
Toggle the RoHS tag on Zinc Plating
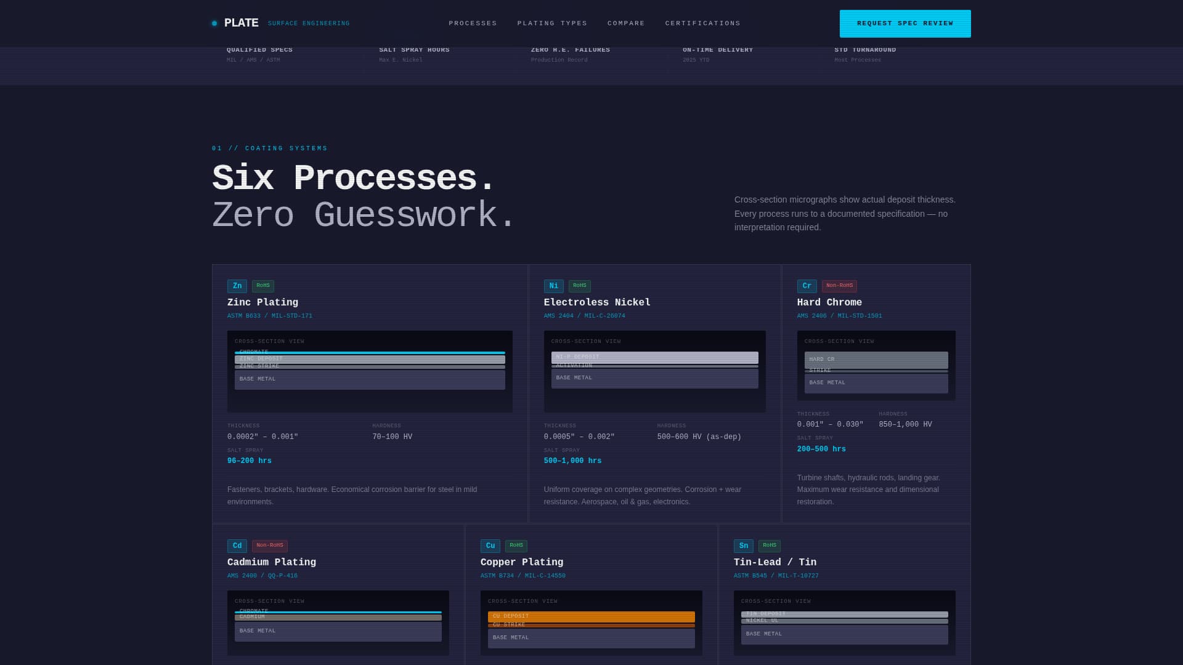pos(263,286)
